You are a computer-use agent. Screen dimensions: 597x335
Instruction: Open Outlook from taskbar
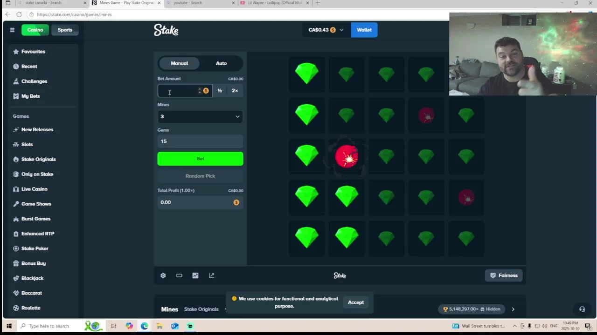point(175,326)
